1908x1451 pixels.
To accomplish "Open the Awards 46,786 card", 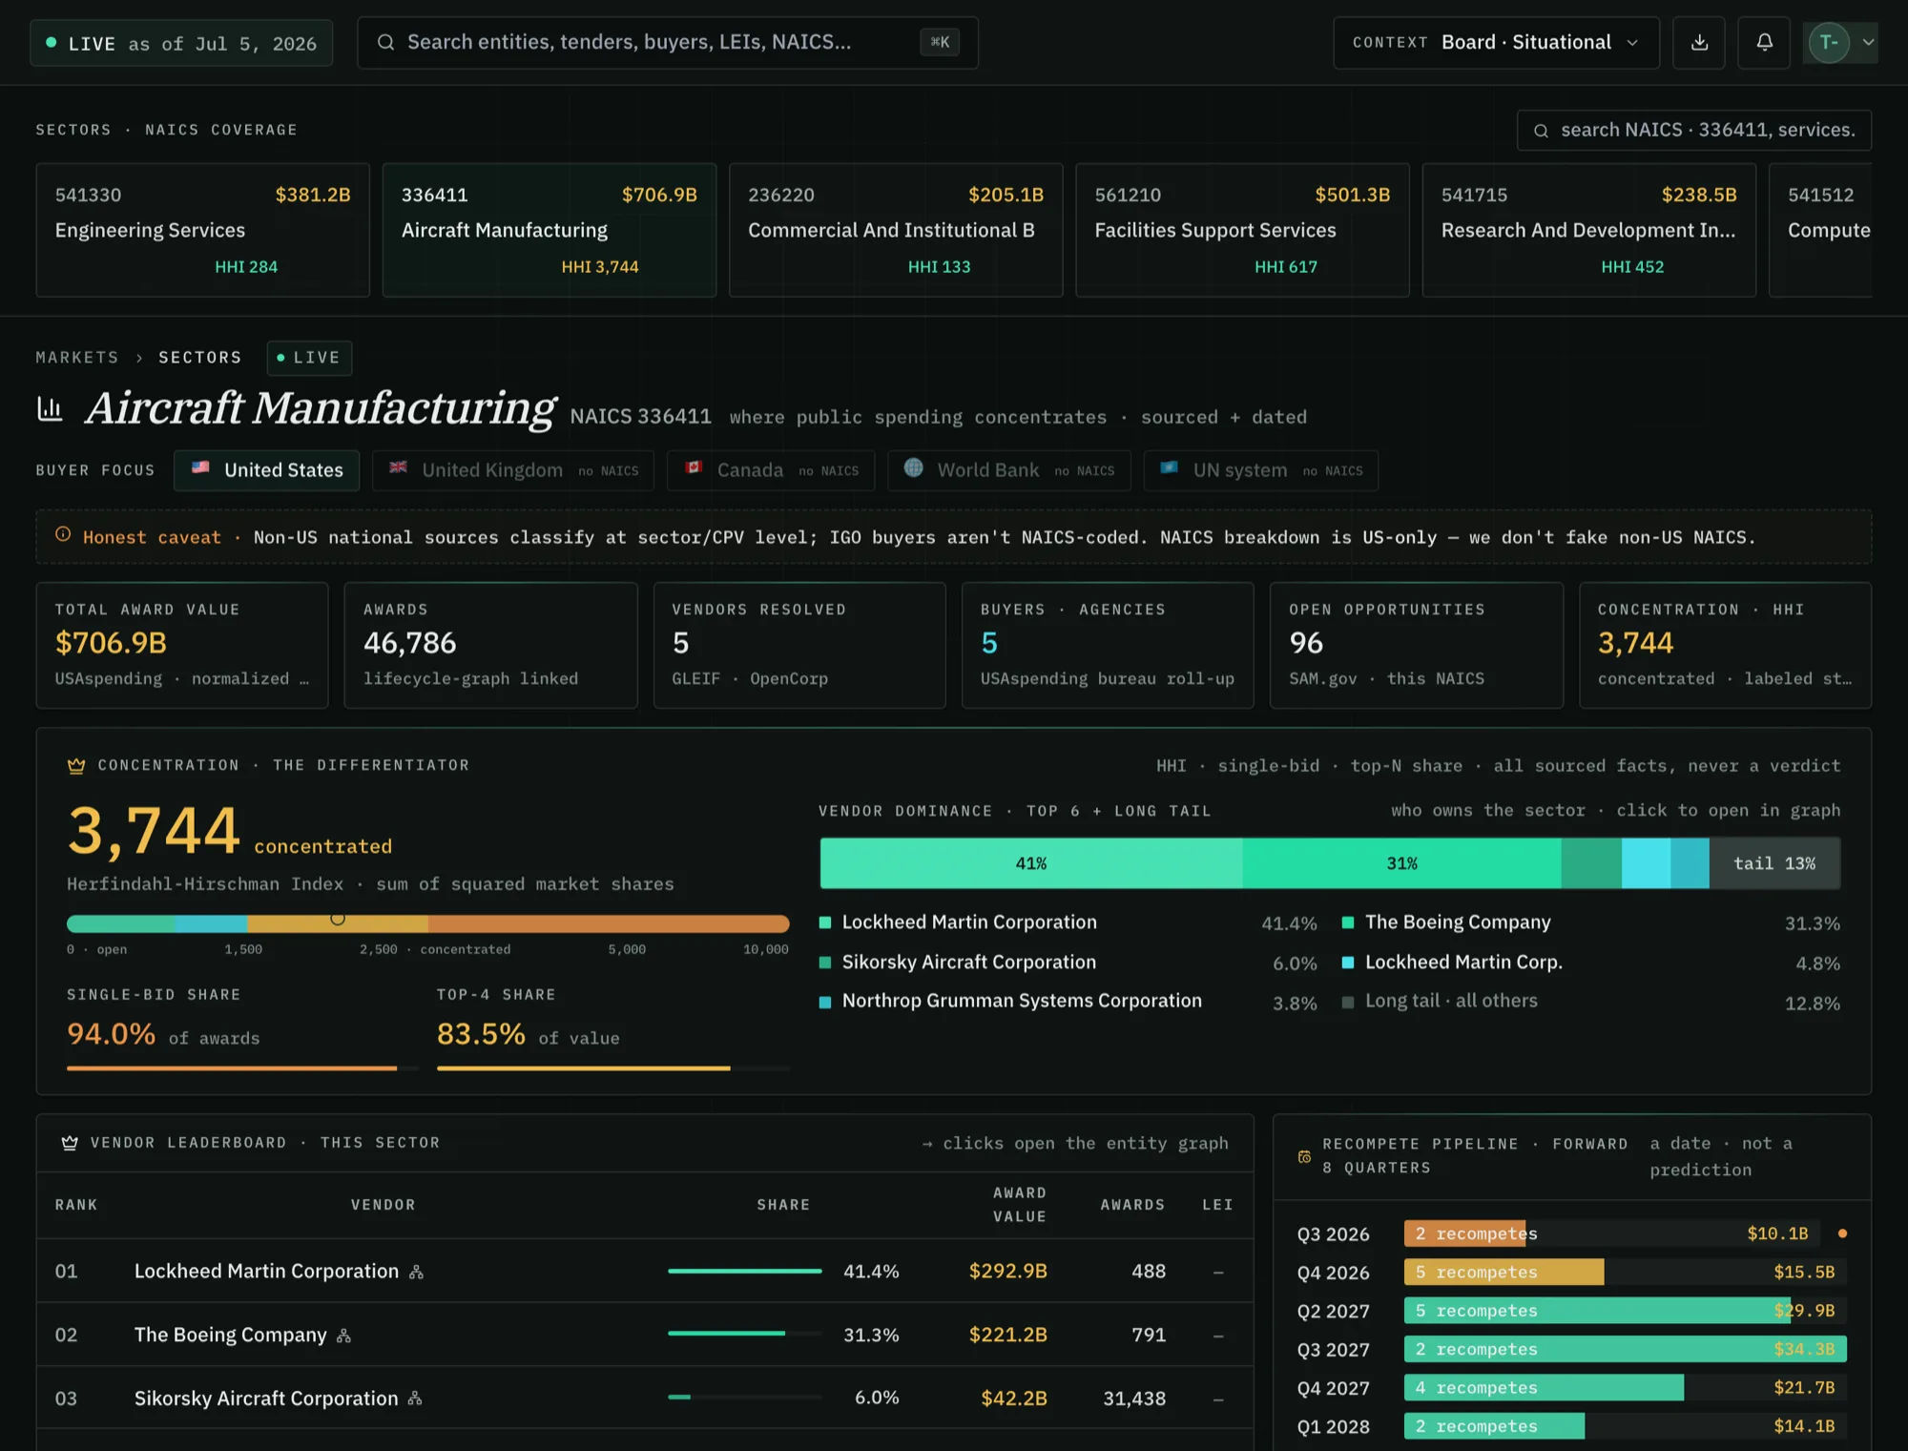I will click(490, 646).
